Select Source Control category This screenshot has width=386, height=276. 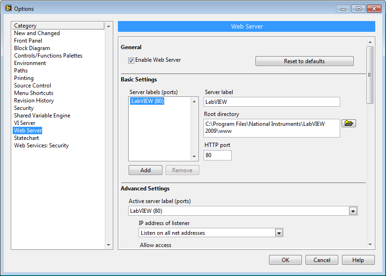(x=32, y=86)
